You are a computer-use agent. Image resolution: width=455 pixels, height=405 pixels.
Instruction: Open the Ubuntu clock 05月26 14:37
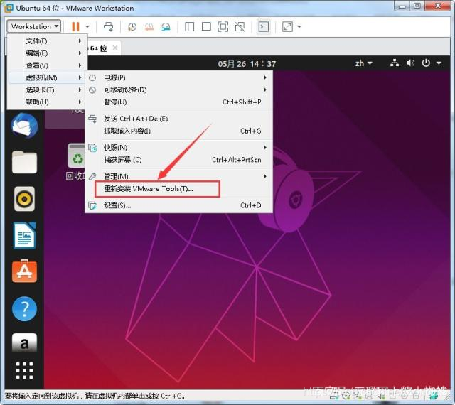(x=247, y=63)
